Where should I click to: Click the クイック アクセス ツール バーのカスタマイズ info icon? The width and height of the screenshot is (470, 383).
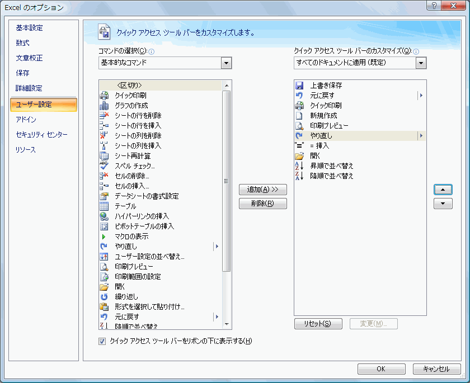coord(416,52)
